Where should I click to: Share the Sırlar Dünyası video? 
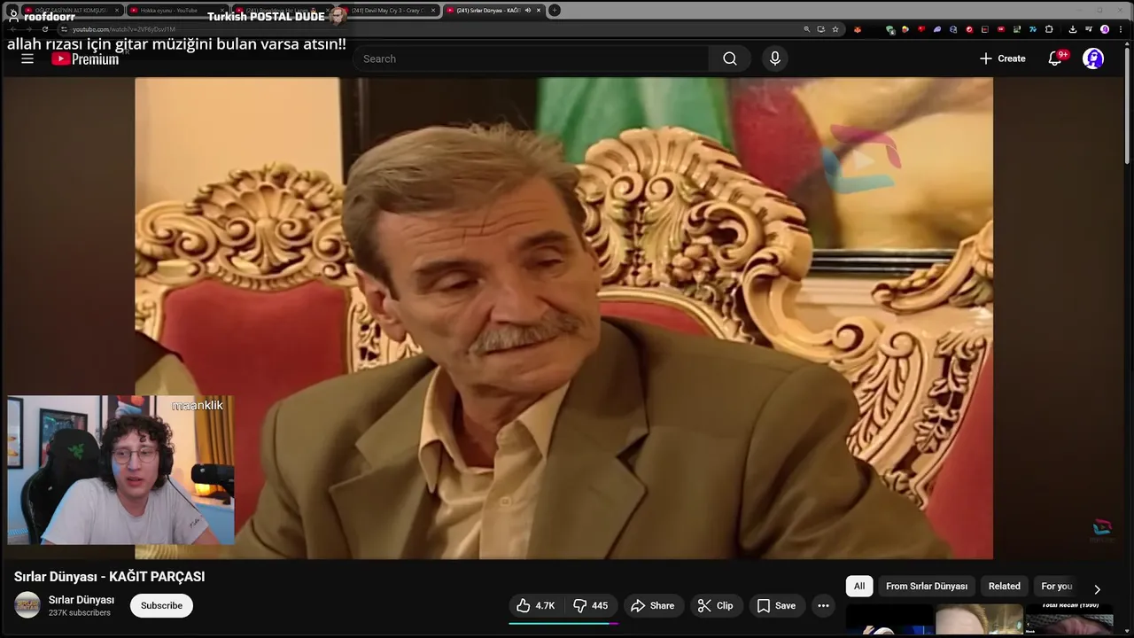click(652, 605)
